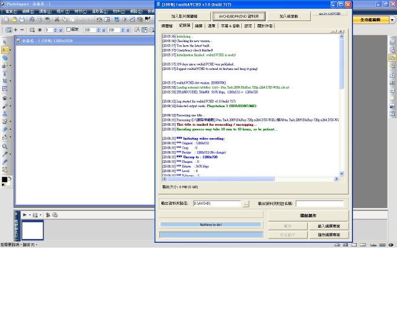397x317 pixels.
Task: Click the stepper beside first 100 field
Action: [98, 30]
